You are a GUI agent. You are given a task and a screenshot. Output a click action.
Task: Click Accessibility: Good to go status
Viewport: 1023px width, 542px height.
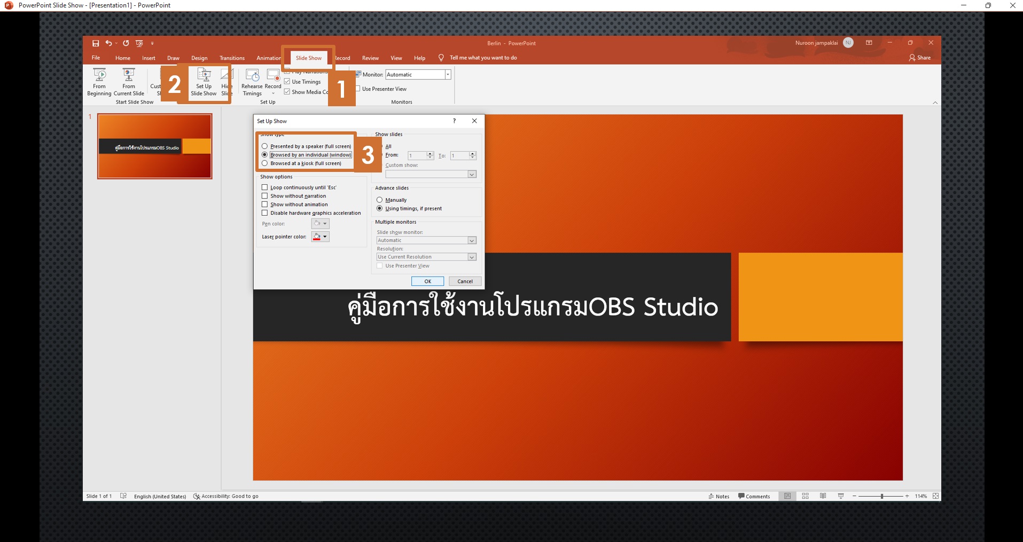point(226,497)
